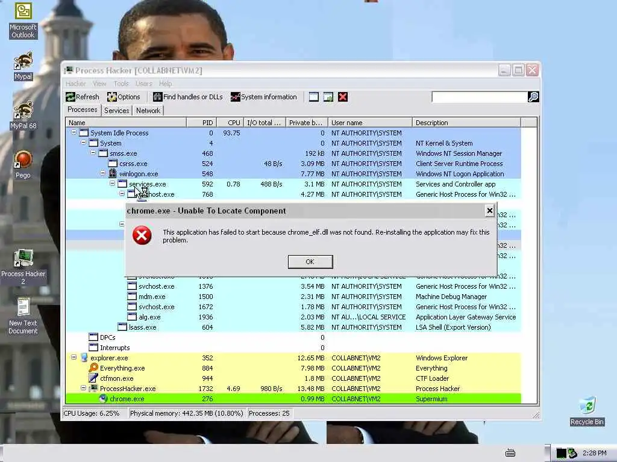Open the Pego desktop shortcut
Image resolution: width=617 pixels, height=462 pixels.
[x=23, y=164]
